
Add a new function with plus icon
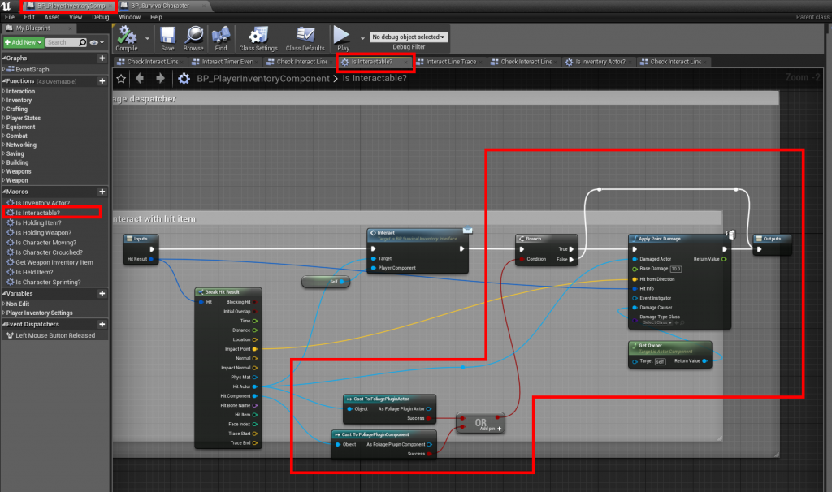point(102,80)
